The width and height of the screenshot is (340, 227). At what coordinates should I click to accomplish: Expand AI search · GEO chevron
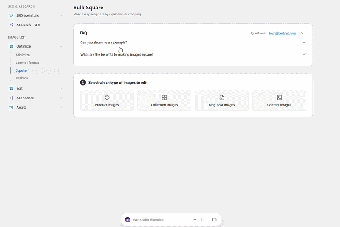click(x=61, y=25)
